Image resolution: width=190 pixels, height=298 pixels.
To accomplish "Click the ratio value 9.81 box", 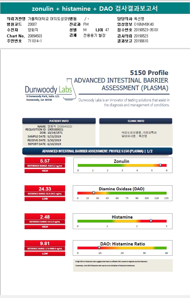I will point(45,243).
